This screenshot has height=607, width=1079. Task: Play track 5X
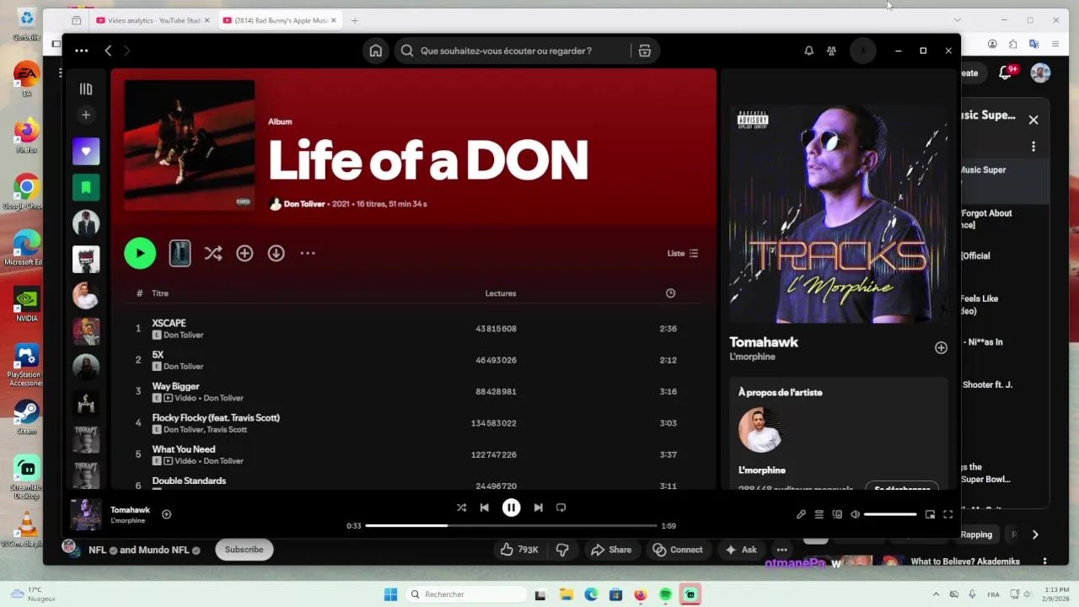[x=158, y=354]
